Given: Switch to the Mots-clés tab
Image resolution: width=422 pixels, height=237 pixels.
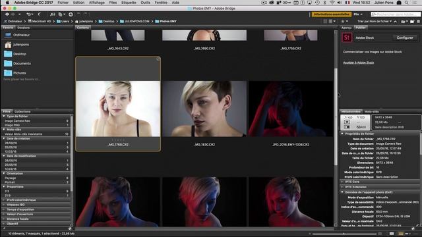Looking at the screenshot, I should (x=371, y=111).
